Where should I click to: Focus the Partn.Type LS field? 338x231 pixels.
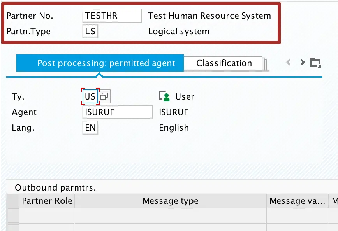[x=90, y=31]
